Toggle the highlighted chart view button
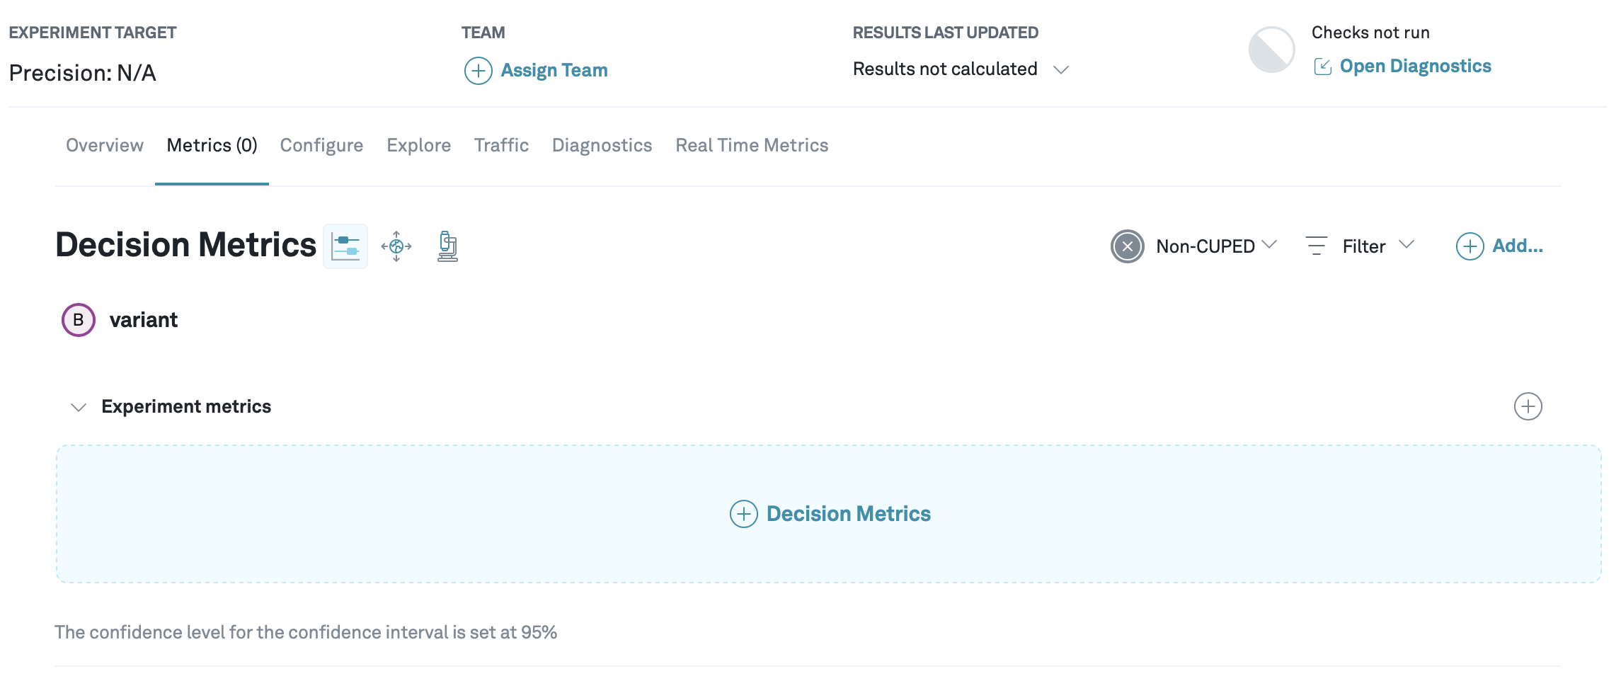The image size is (1621, 681). pos(345,247)
